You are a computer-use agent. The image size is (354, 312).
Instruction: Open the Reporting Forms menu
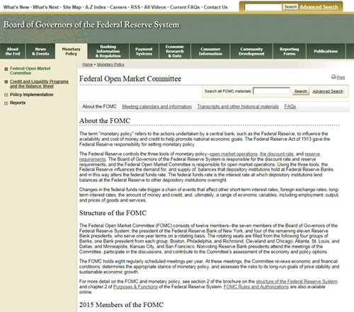point(290,52)
